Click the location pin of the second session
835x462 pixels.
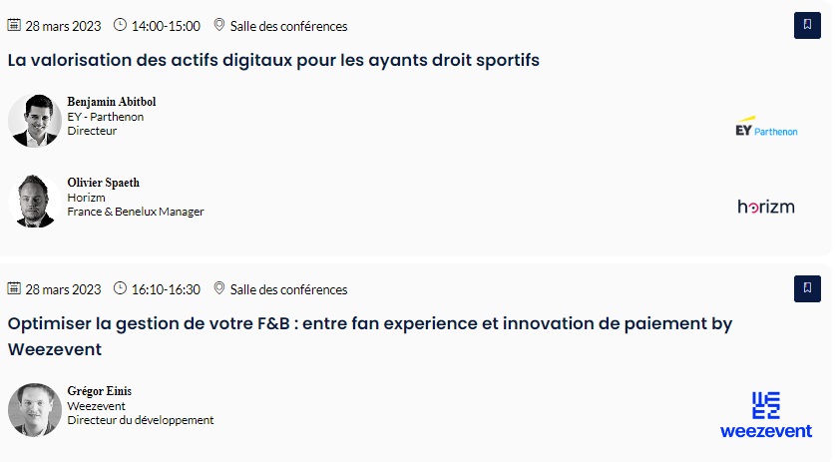(219, 289)
